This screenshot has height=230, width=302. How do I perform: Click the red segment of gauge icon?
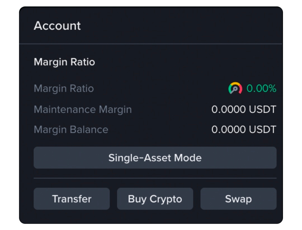tap(240, 89)
